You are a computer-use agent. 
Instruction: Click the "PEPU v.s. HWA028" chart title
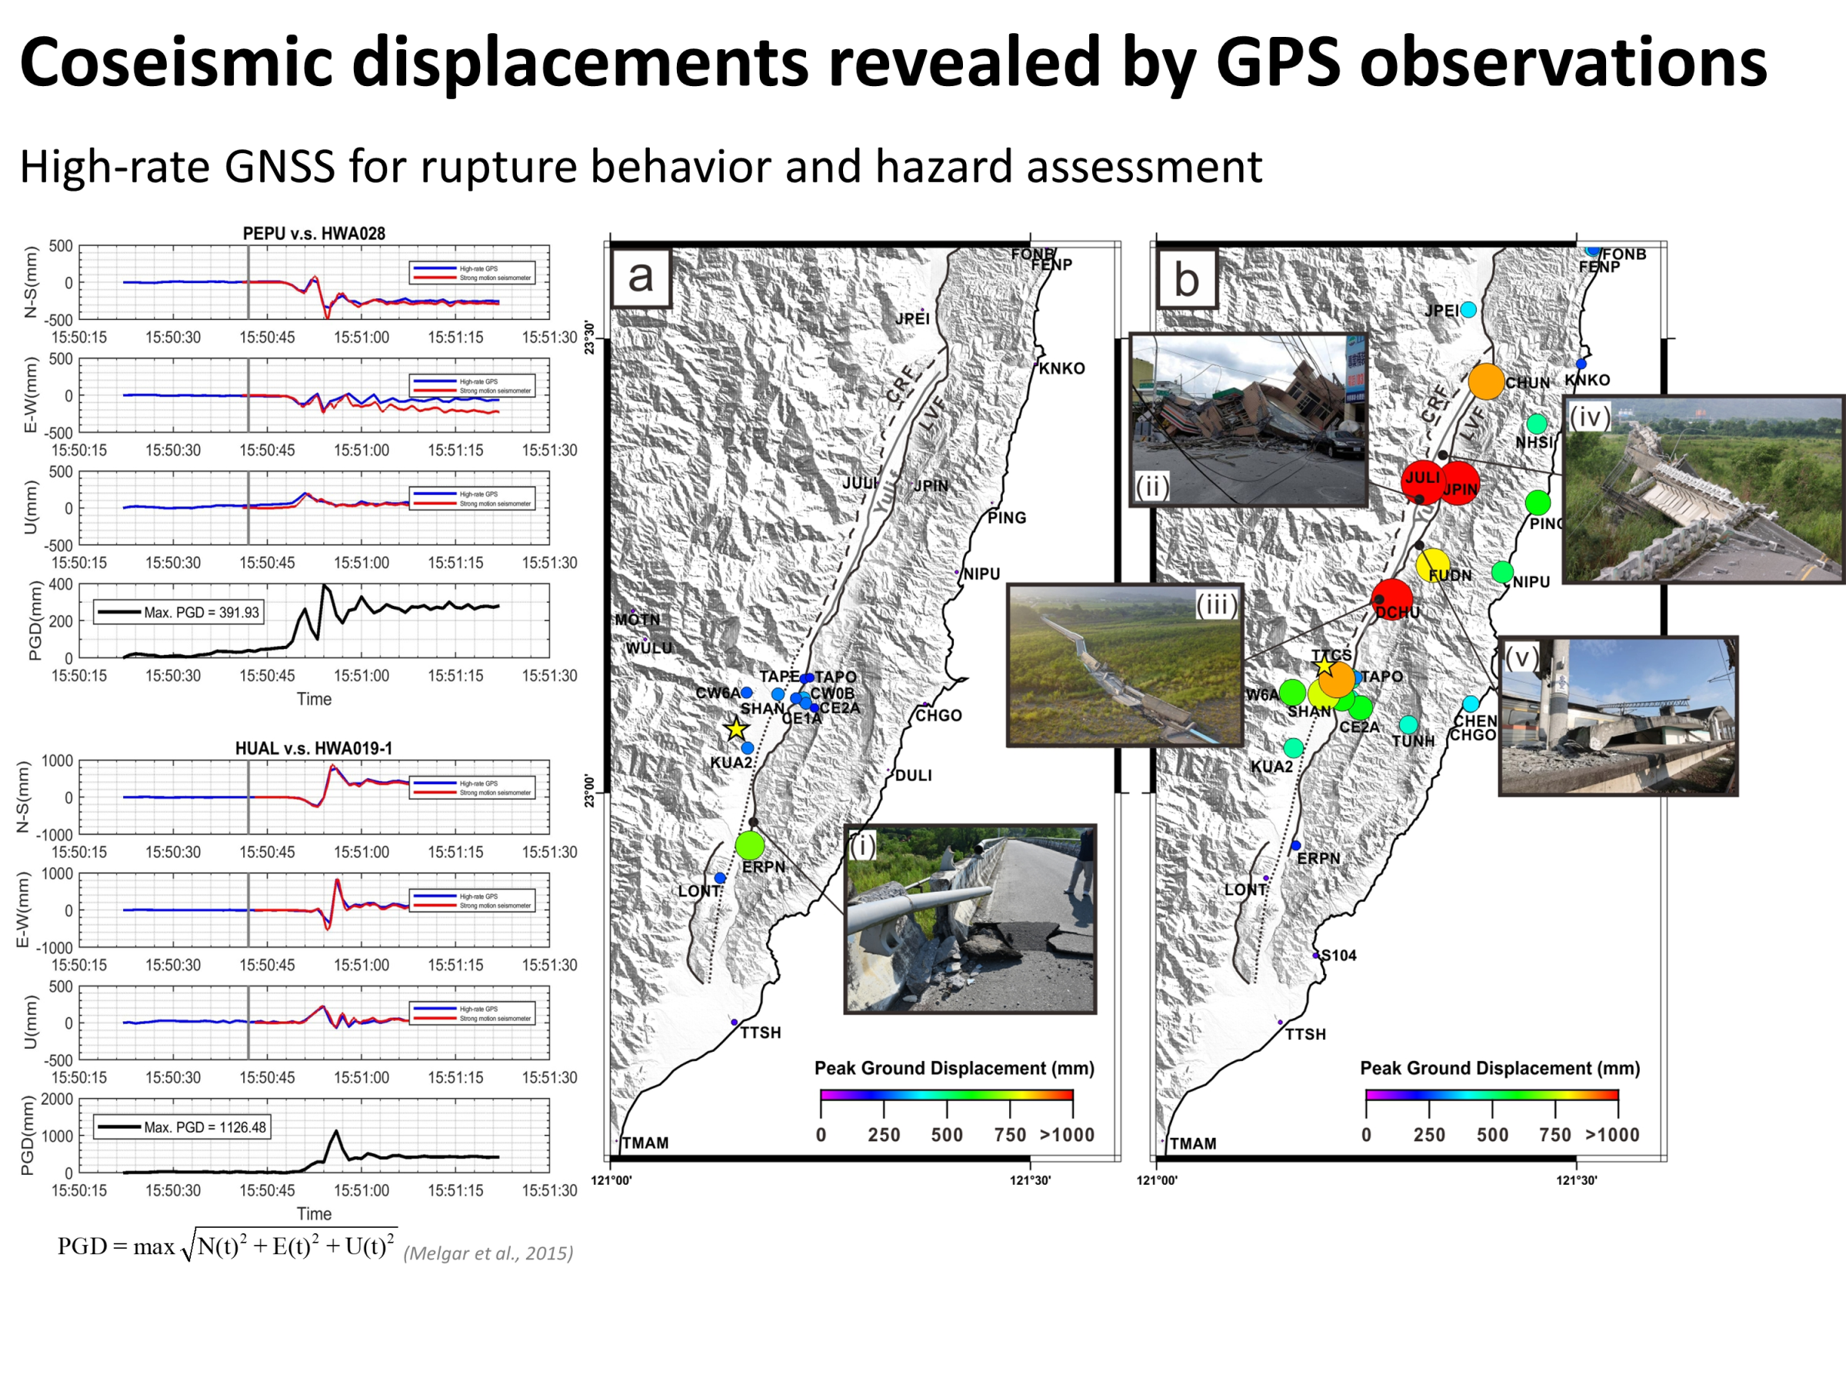314,234
